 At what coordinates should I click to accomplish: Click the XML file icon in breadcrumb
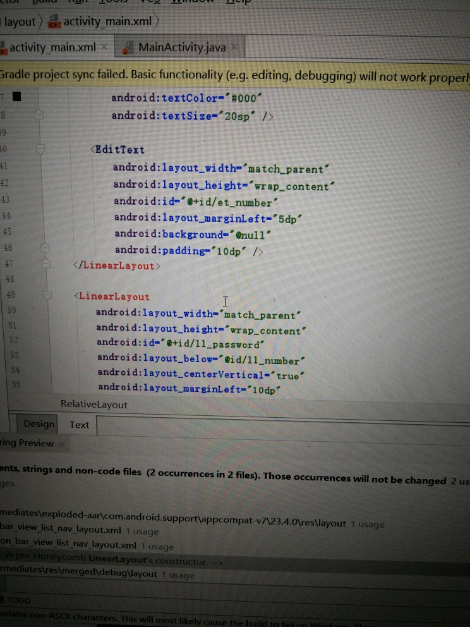54,21
